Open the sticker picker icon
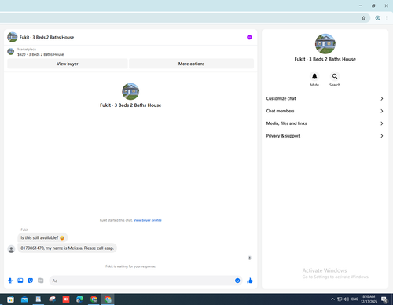 tap(31, 281)
